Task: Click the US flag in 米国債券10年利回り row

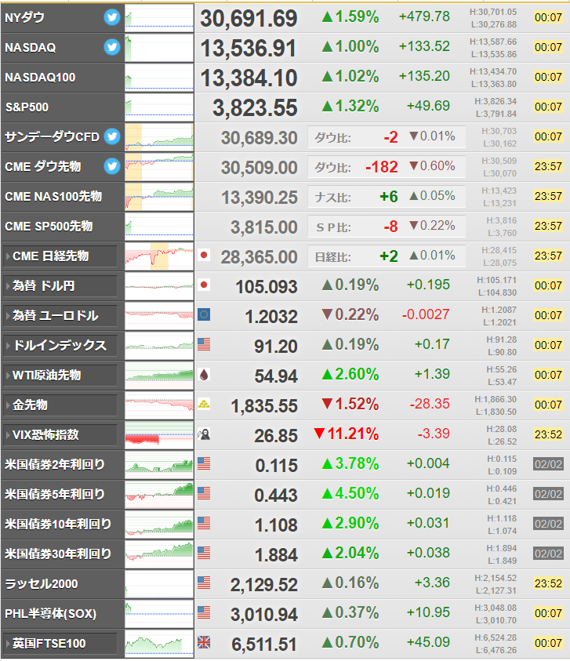Action: pos(204,524)
